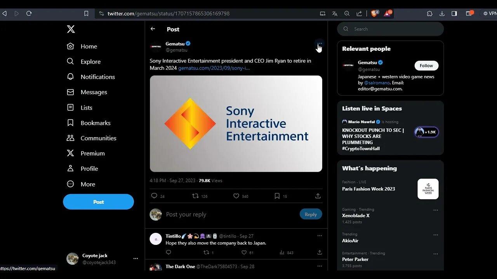Toggle the browser sidebar panel
497x279 pixels.
pos(454,13)
